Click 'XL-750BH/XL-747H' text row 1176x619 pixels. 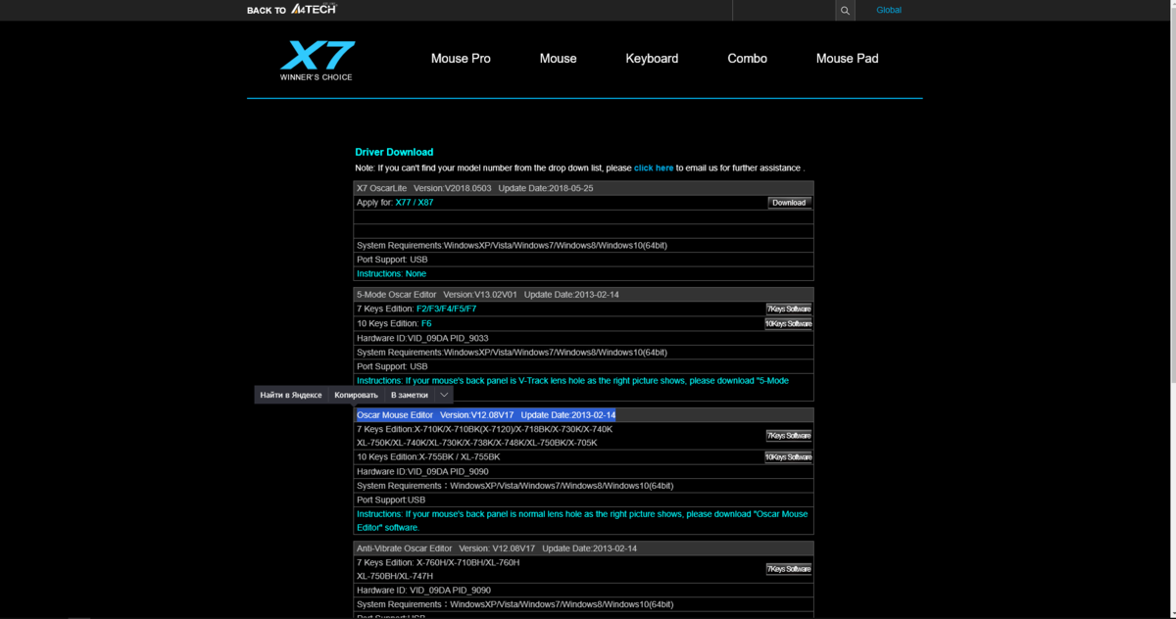pos(395,577)
